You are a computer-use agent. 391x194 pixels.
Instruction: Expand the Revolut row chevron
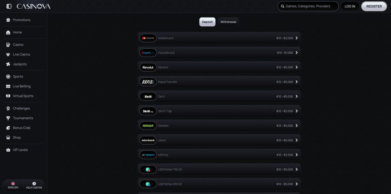click(296, 67)
